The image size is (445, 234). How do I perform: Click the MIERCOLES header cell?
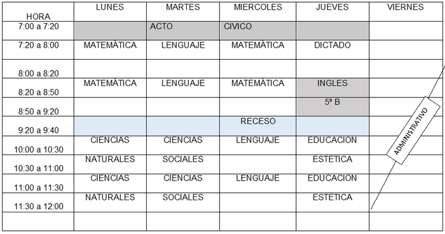pyautogui.click(x=257, y=11)
